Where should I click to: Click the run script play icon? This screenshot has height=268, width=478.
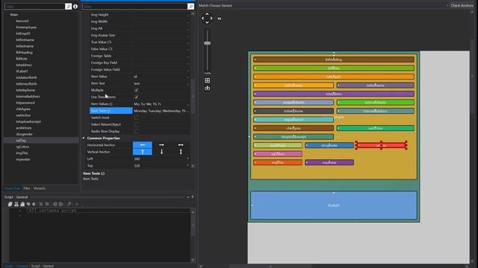77,204
